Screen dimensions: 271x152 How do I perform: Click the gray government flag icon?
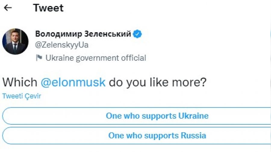coord(39,58)
